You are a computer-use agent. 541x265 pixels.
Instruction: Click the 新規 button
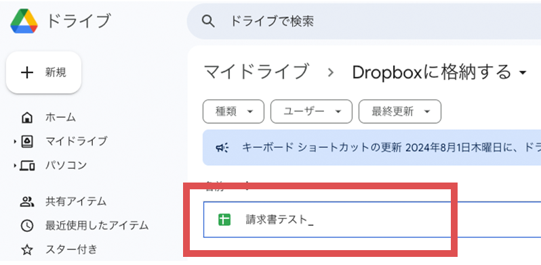[44, 72]
